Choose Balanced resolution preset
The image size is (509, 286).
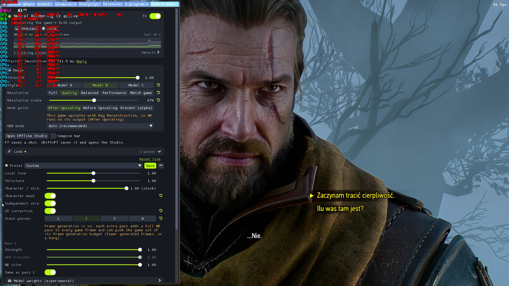coord(89,93)
